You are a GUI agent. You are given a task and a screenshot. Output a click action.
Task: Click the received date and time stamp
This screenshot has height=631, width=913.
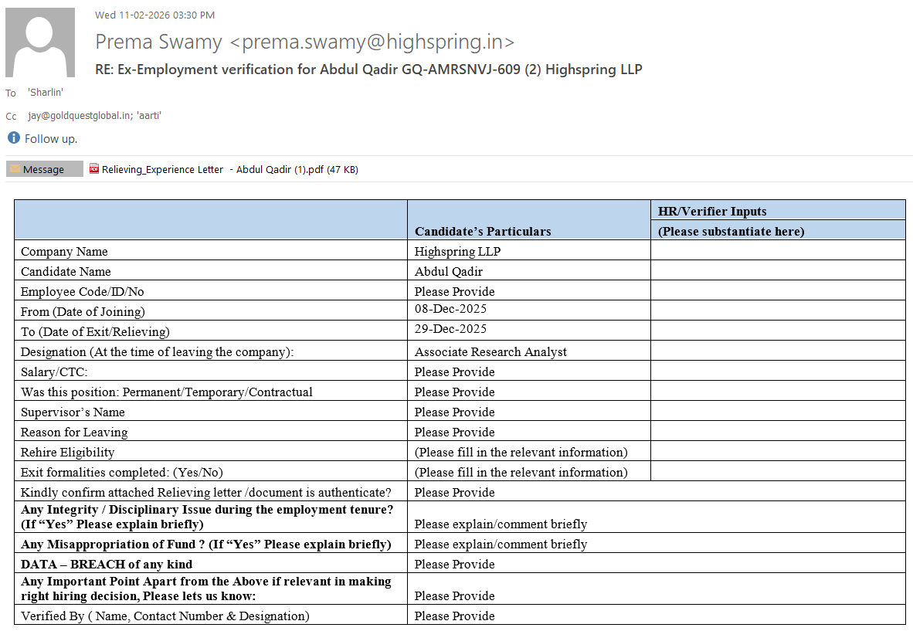[x=154, y=15]
